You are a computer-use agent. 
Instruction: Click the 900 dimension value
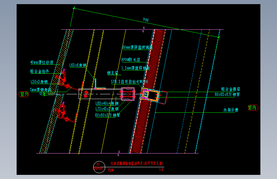point(146,20)
